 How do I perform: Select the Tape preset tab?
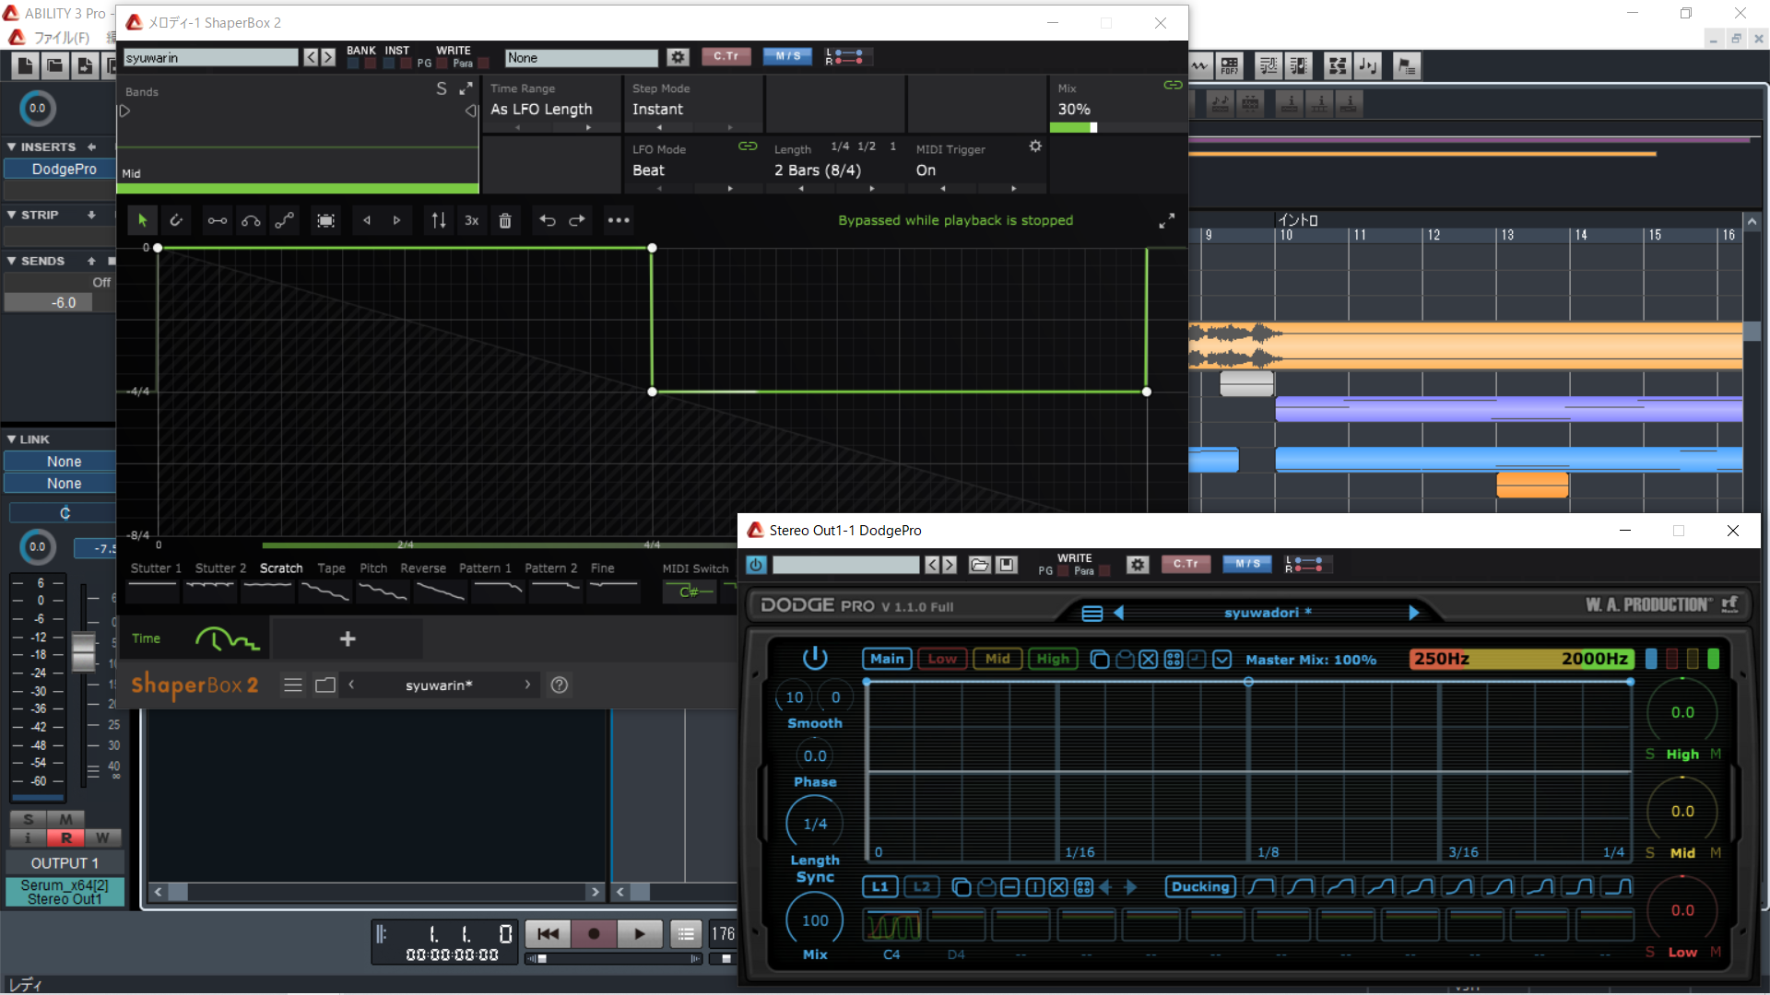(x=331, y=568)
